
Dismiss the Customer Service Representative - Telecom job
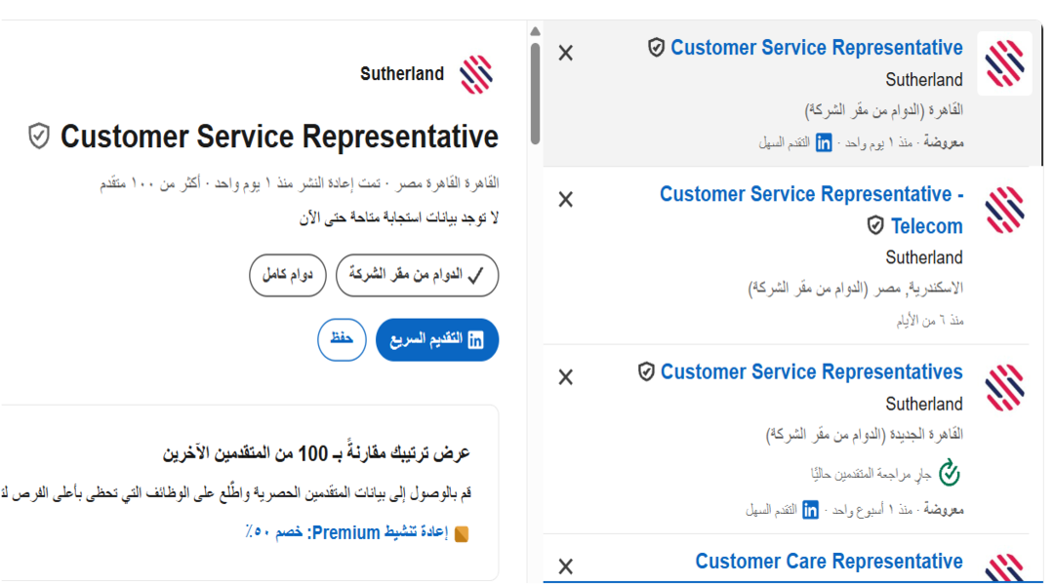(x=565, y=200)
